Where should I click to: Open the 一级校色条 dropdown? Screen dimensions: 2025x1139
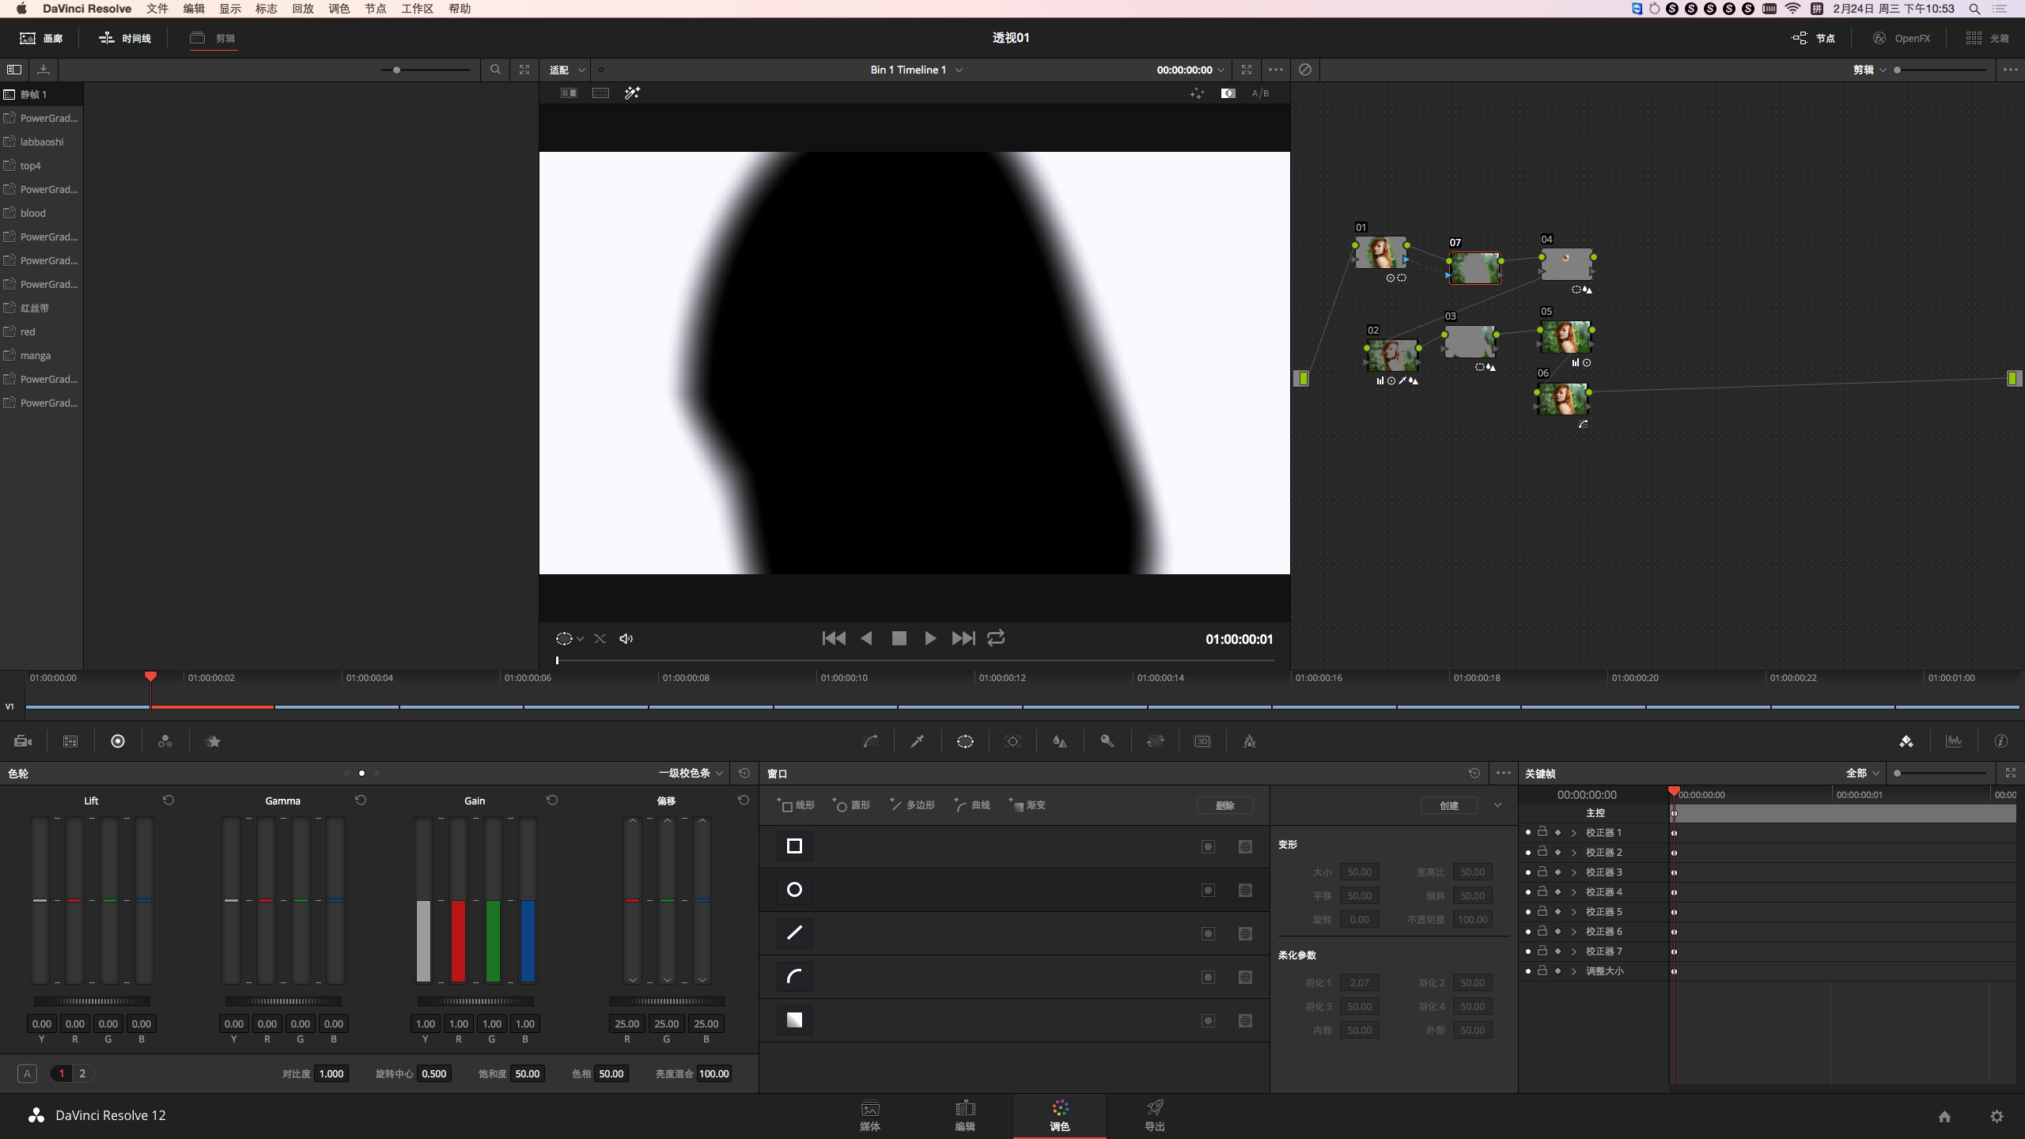pyautogui.click(x=691, y=773)
